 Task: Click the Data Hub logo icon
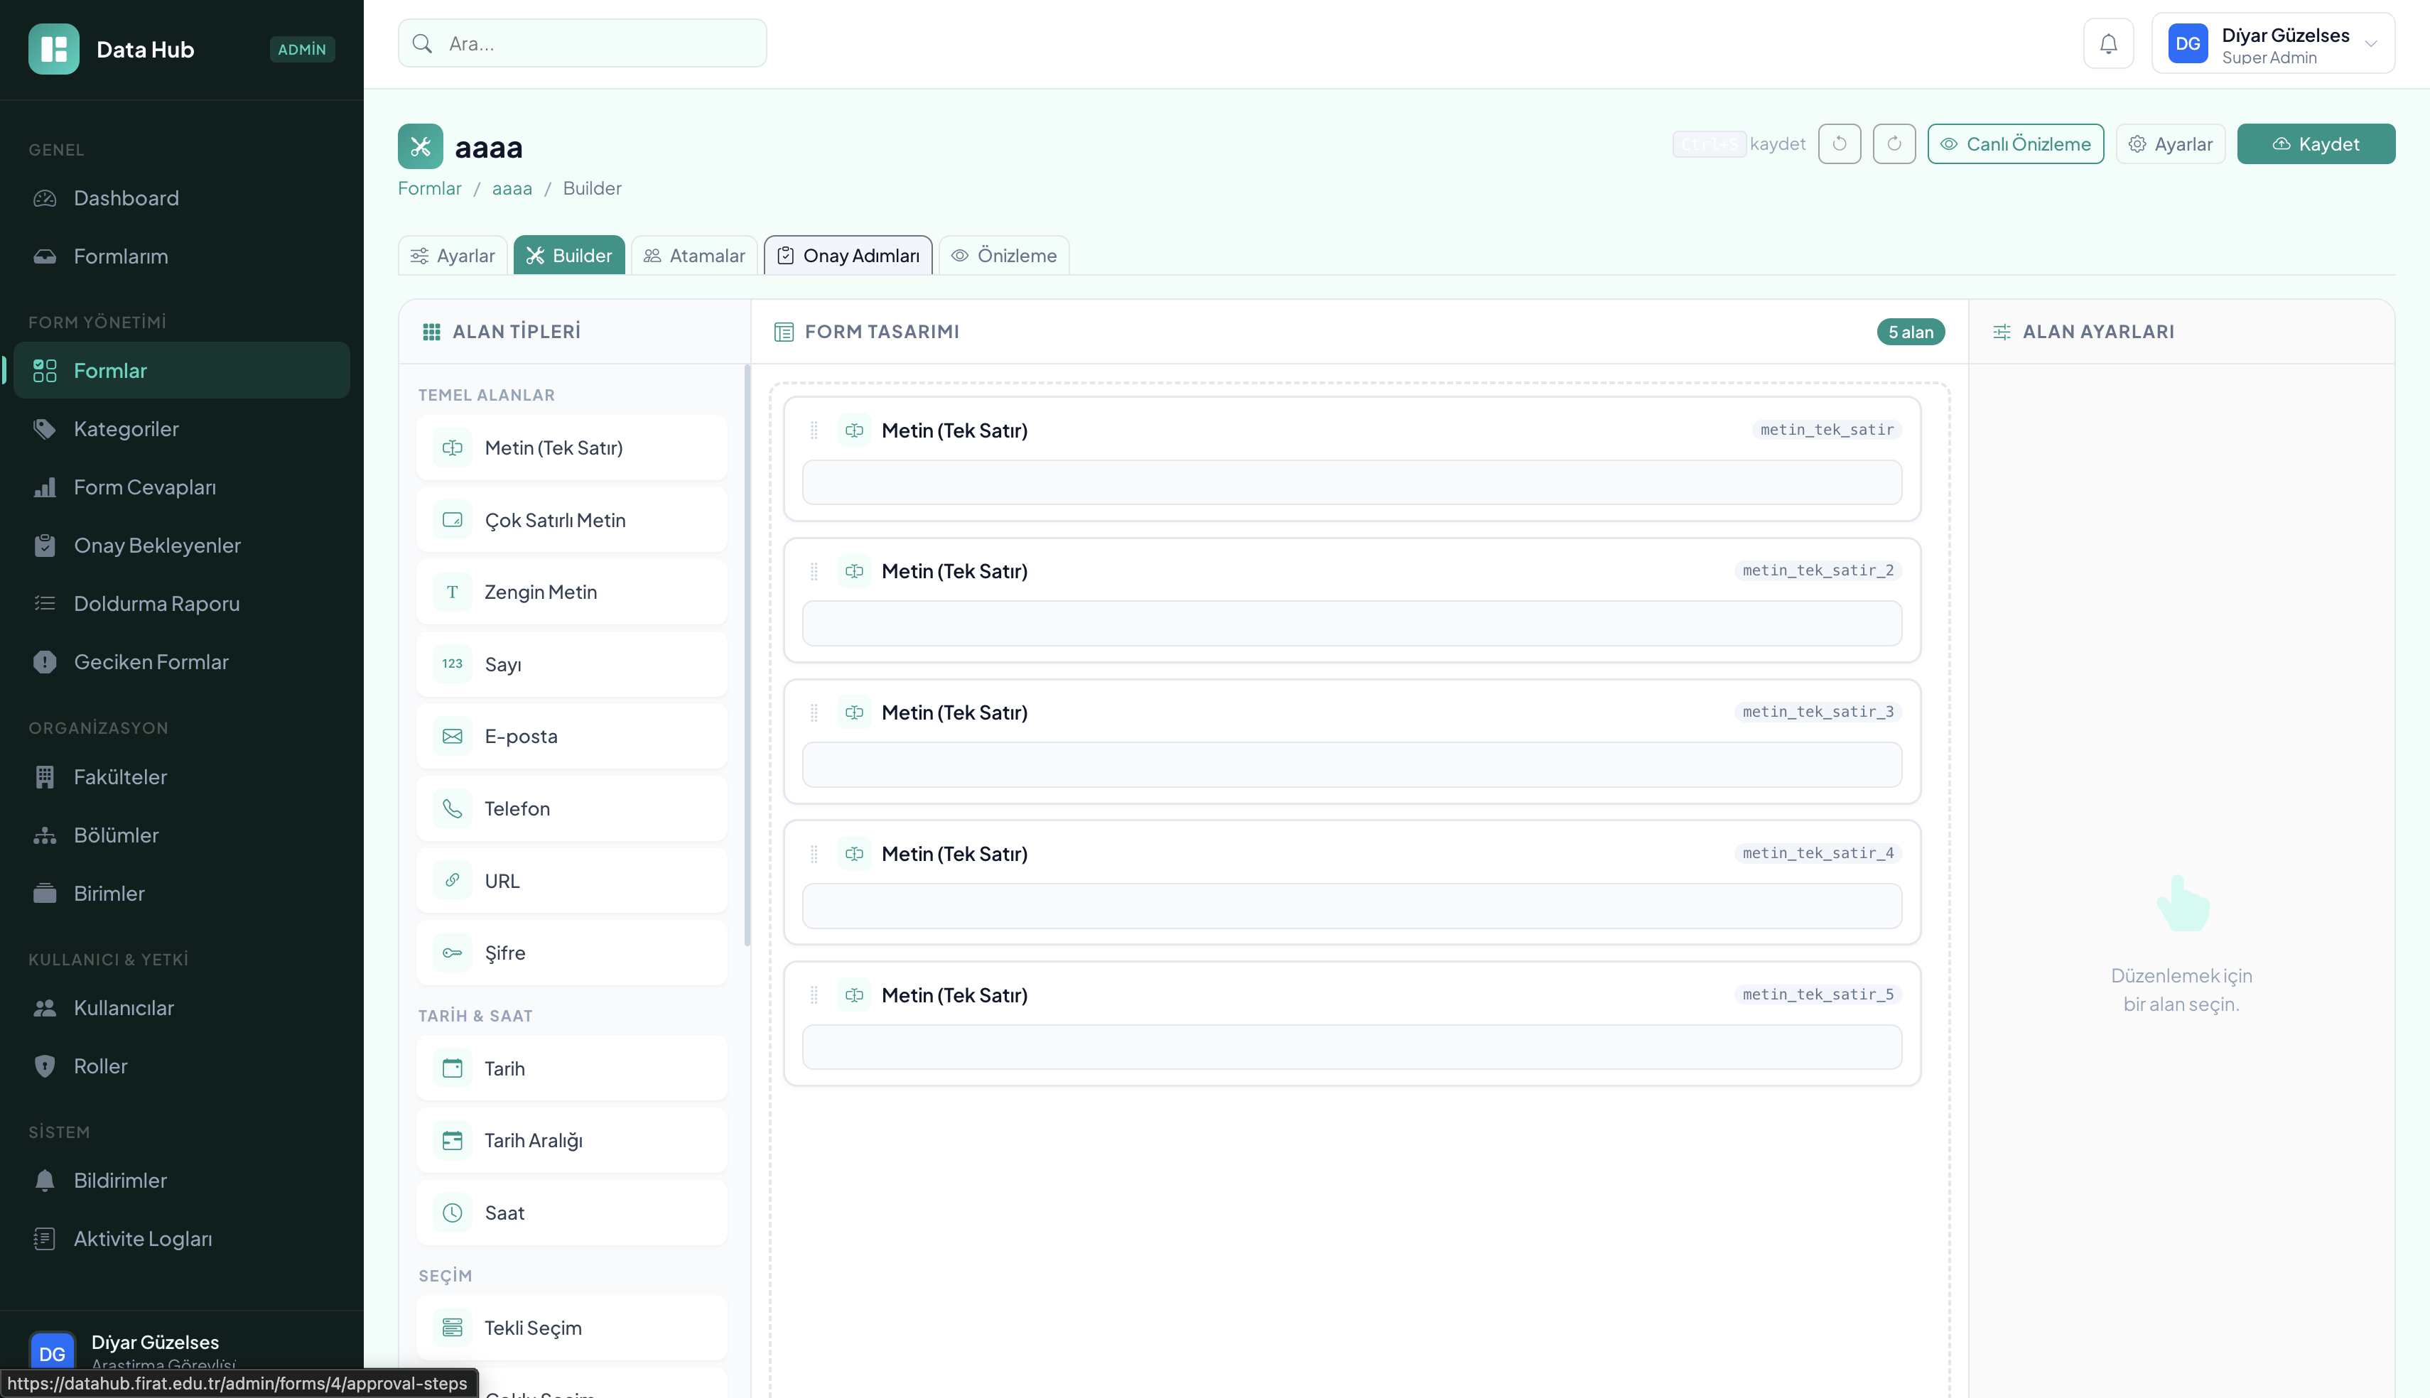click(x=54, y=49)
